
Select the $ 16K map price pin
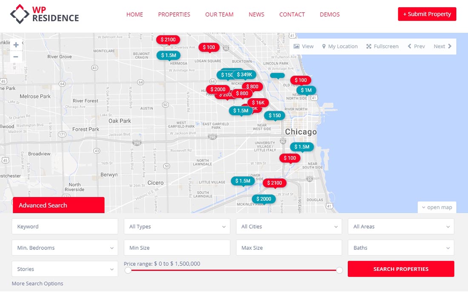coord(258,102)
